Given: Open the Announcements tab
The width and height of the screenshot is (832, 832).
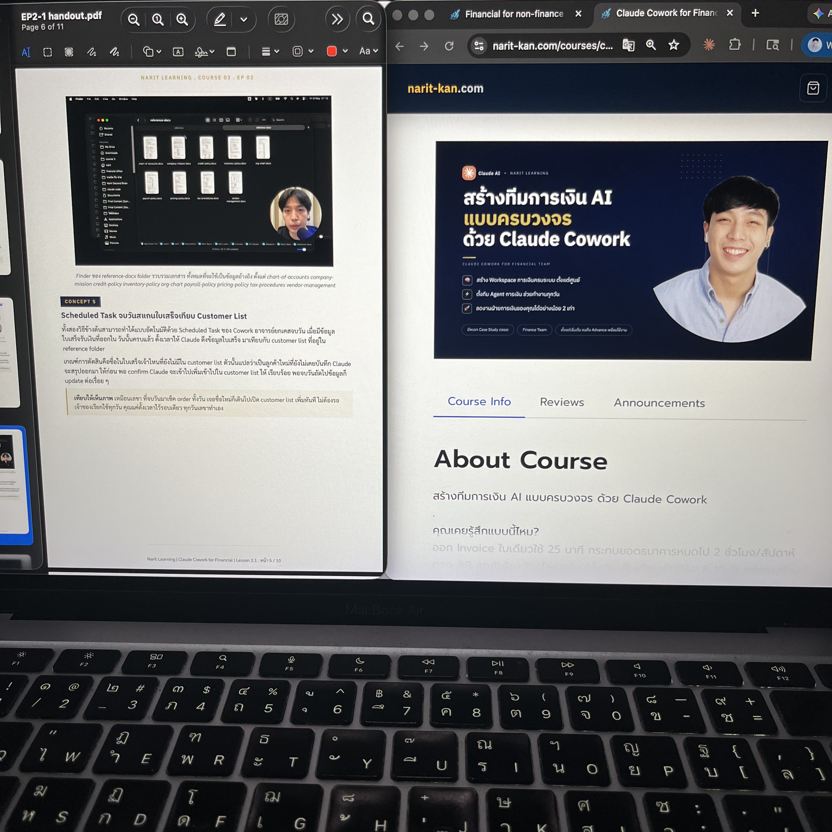Looking at the screenshot, I should [659, 403].
